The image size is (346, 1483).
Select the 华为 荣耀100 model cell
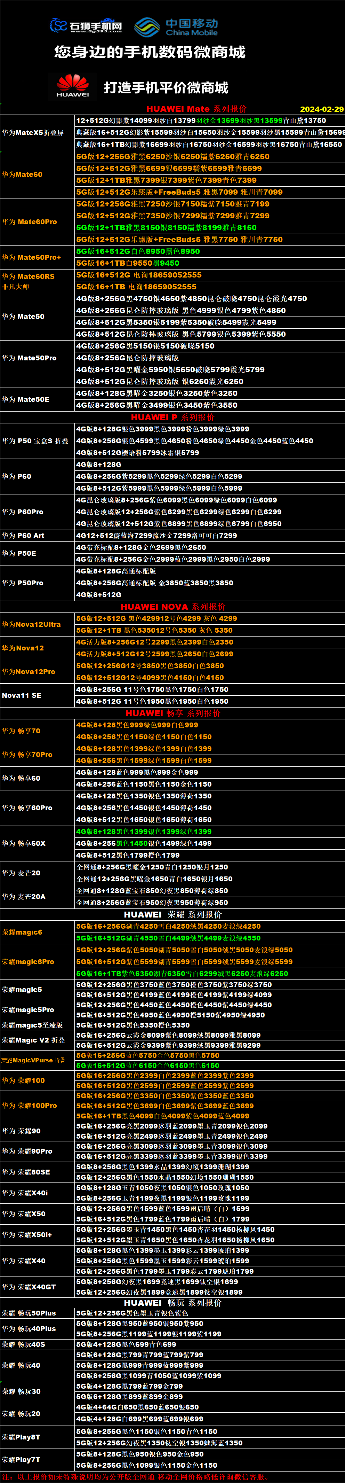point(38,1080)
